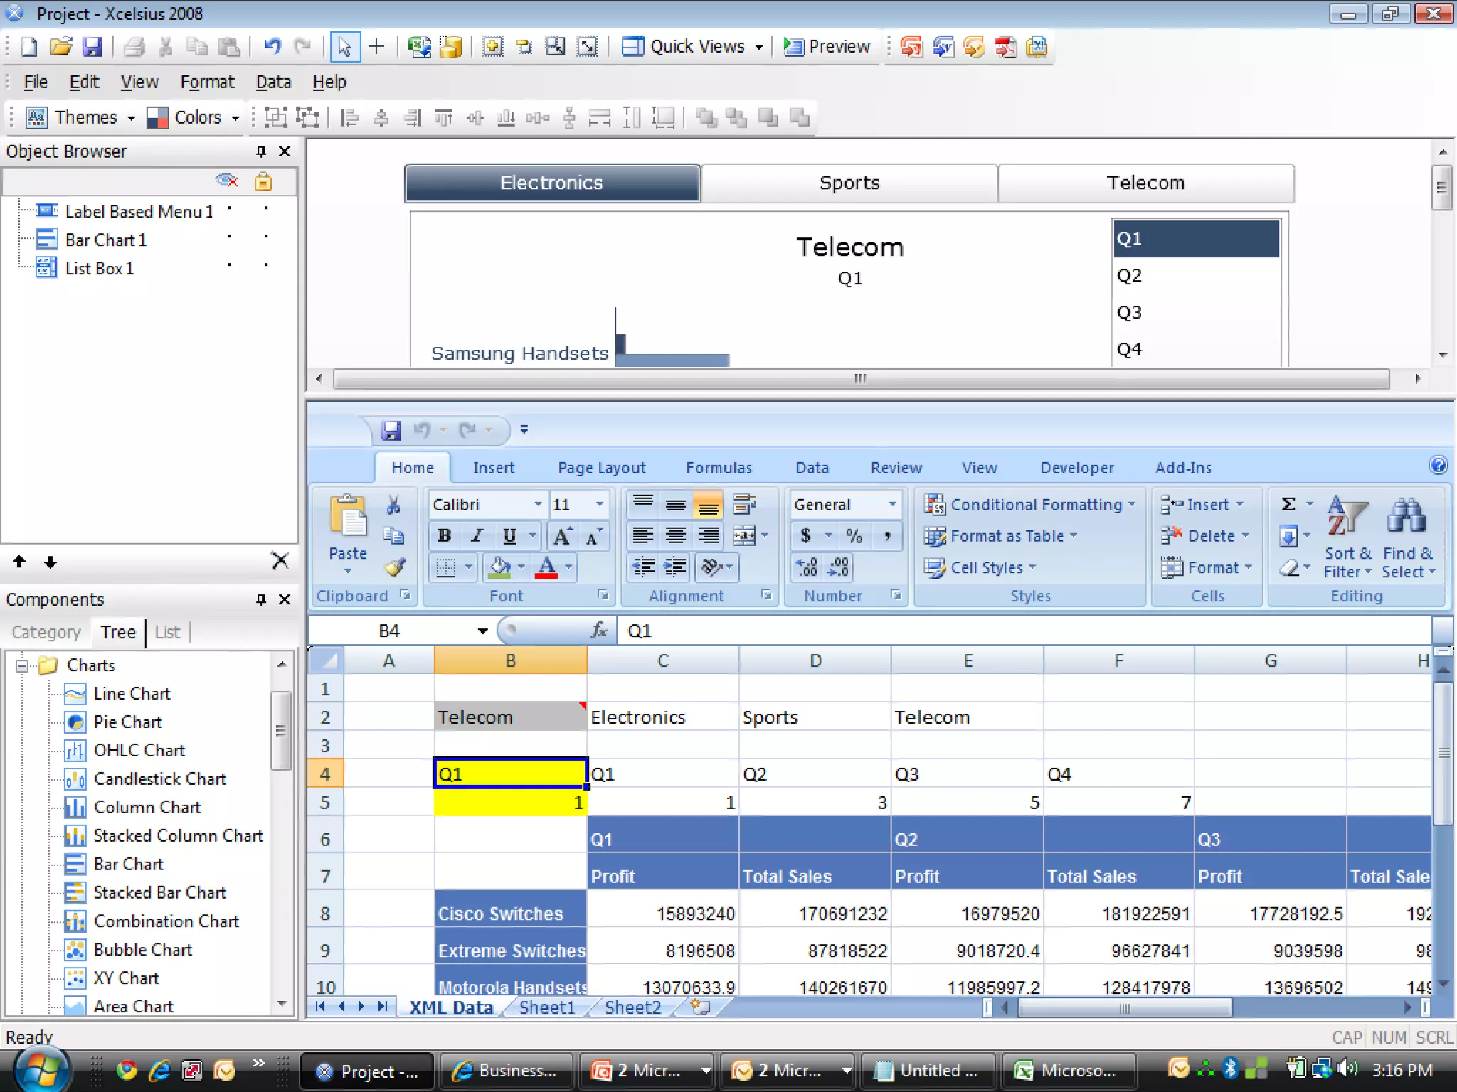
Task: Click the Fill Color paint bucket
Action: pyautogui.click(x=500, y=567)
